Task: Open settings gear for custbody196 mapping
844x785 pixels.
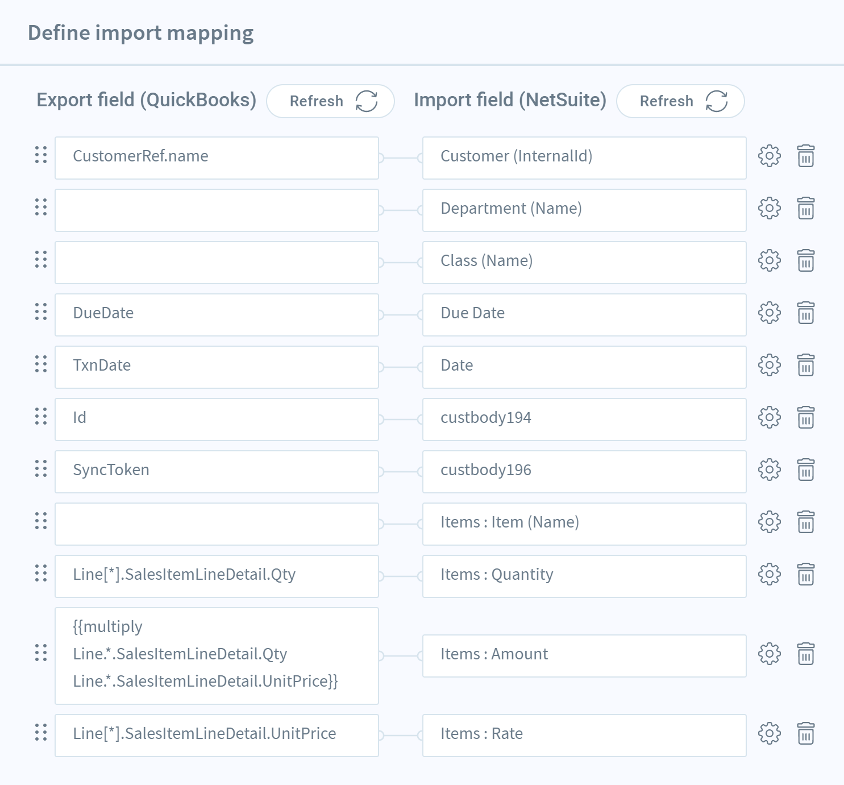Action: (x=770, y=470)
